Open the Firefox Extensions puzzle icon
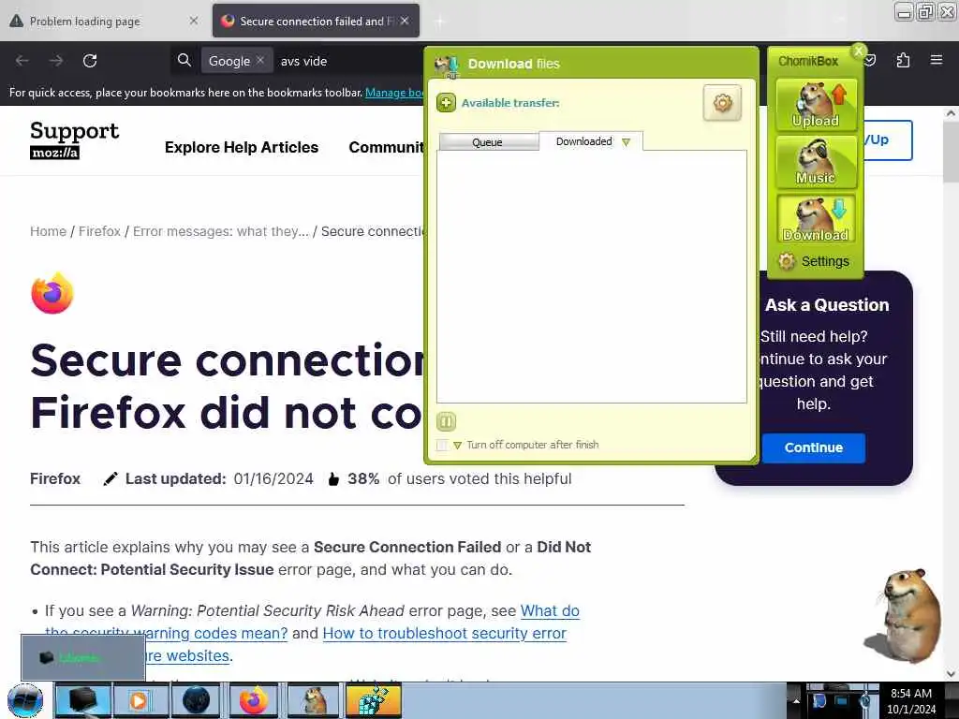The image size is (959, 719). 903,60
